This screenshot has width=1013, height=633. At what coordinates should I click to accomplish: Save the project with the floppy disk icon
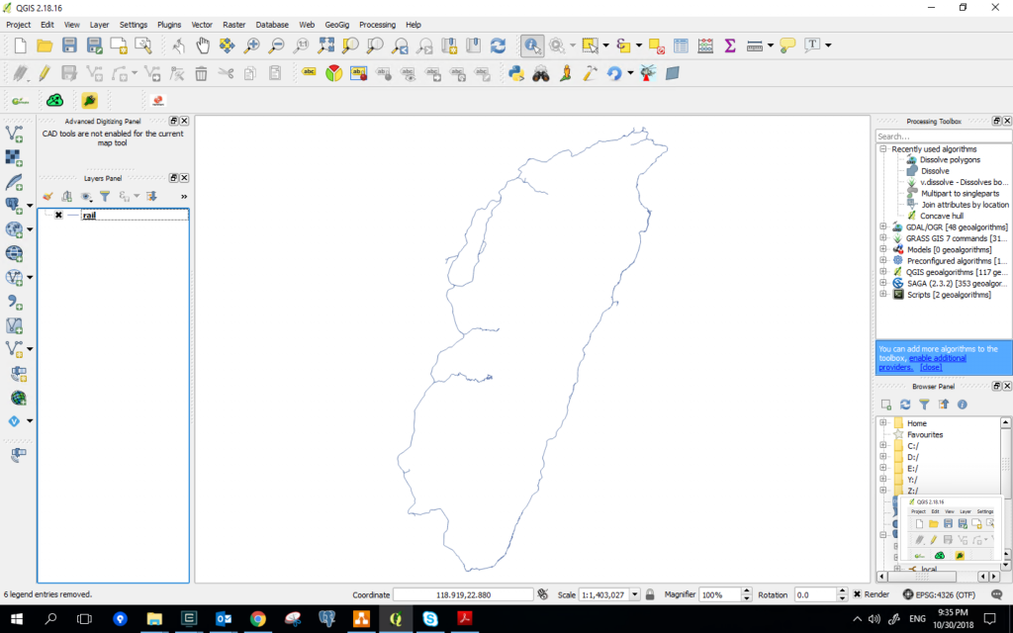69,45
